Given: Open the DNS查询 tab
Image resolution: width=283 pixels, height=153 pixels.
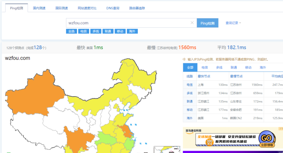Looking at the screenshot, I should pos(112,8).
